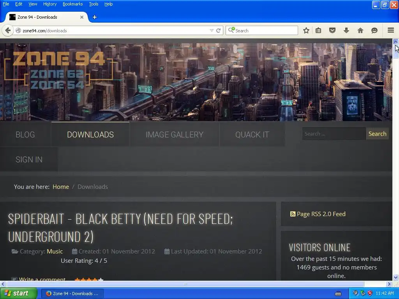The width and height of the screenshot is (399, 299).
Task: Open the View menu
Action: pos(33,4)
